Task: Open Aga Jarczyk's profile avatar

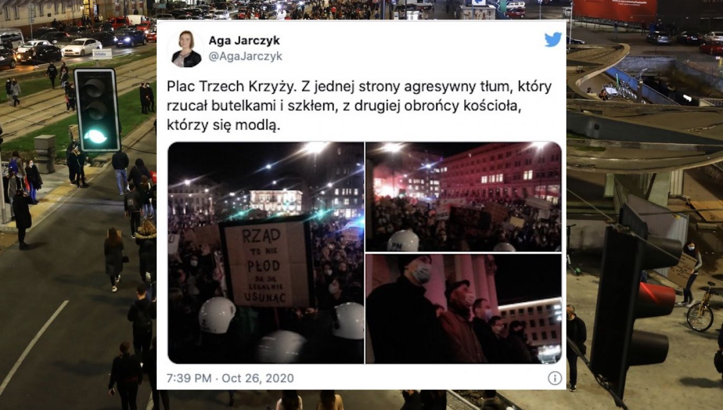Action: pyautogui.click(x=185, y=48)
